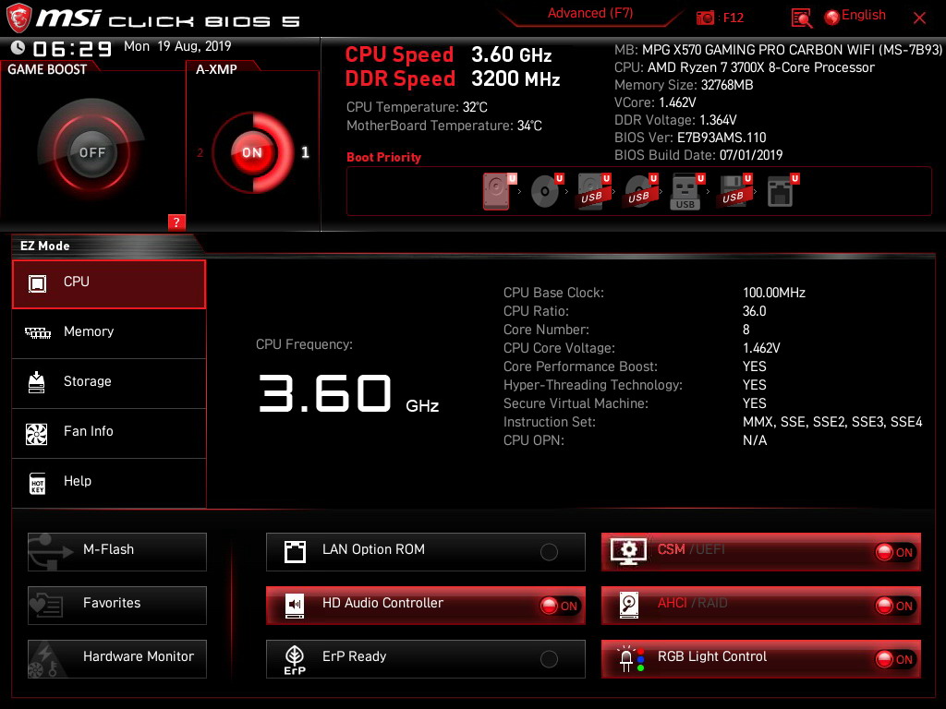Click the MSI dragon shield logo
This screenshot has height=709, width=946.
click(x=18, y=18)
